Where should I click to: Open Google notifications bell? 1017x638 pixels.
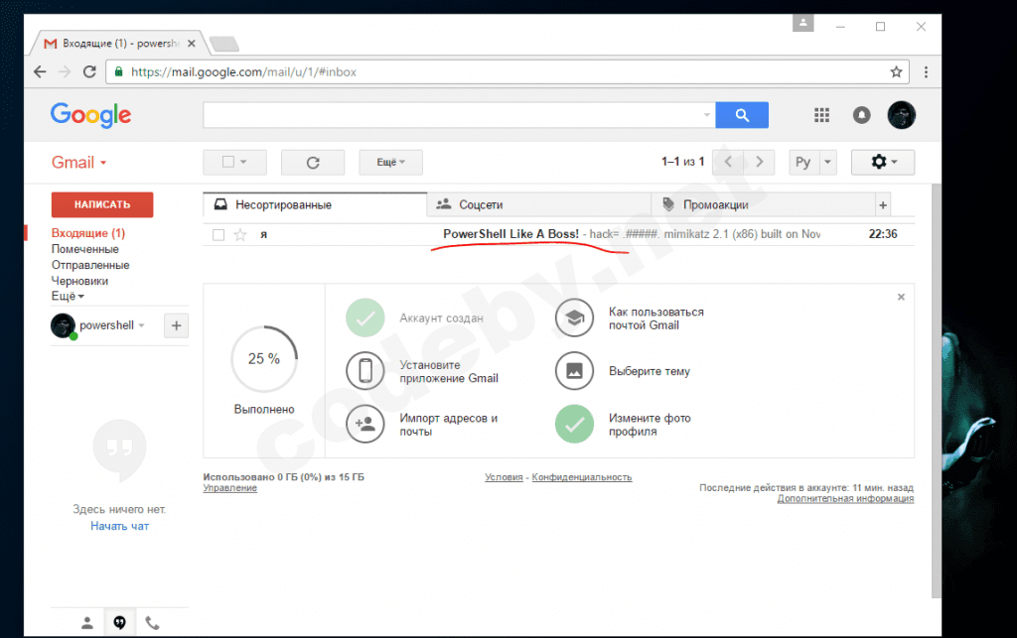click(x=861, y=115)
